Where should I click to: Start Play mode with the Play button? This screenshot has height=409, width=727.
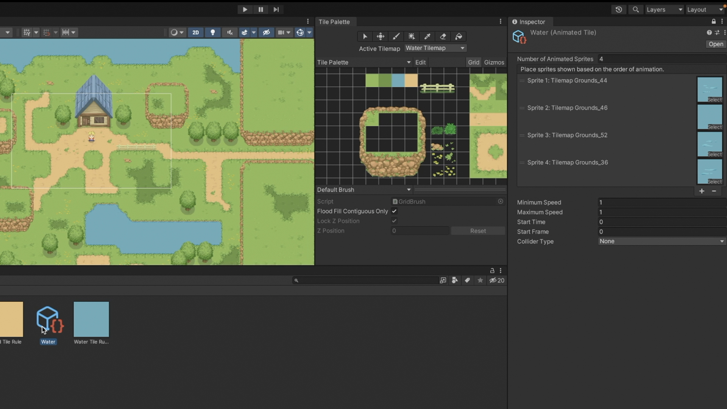pyautogui.click(x=245, y=9)
